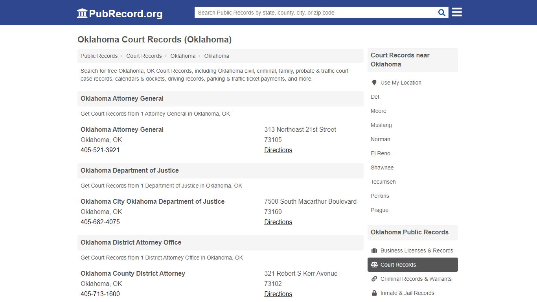Select the highlighted Court Records category
Image resolution: width=537 pixels, height=302 pixels.
(x=413, y=265)
